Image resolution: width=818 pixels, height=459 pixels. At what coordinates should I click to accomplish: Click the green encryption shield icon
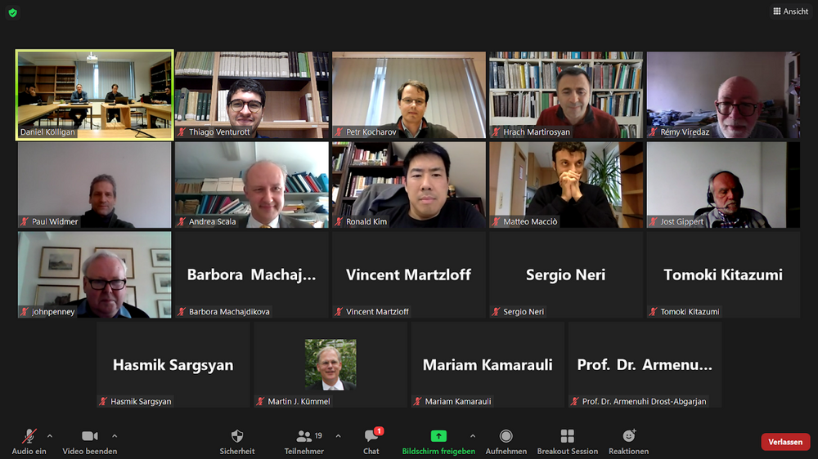point(13,12)
